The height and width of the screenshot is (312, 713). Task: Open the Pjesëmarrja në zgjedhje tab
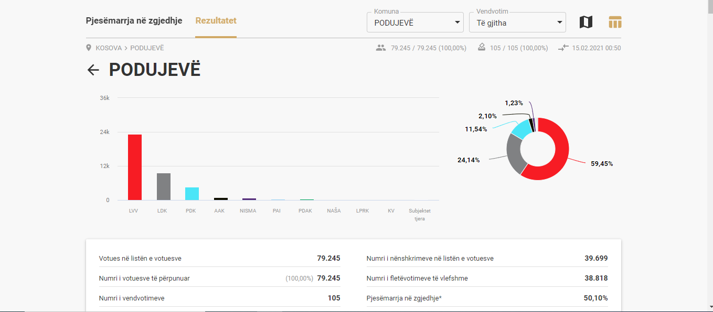click(134, 21)
